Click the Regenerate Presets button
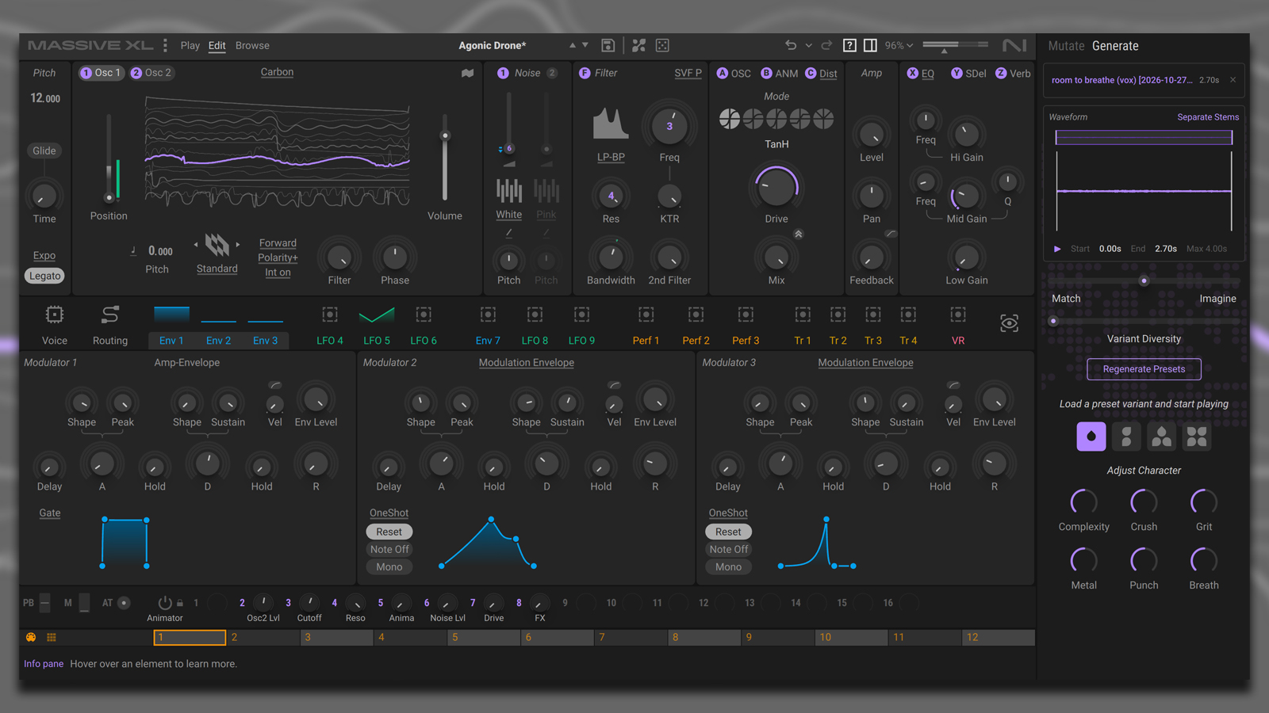The image size is (1269, 713). 1144,369
